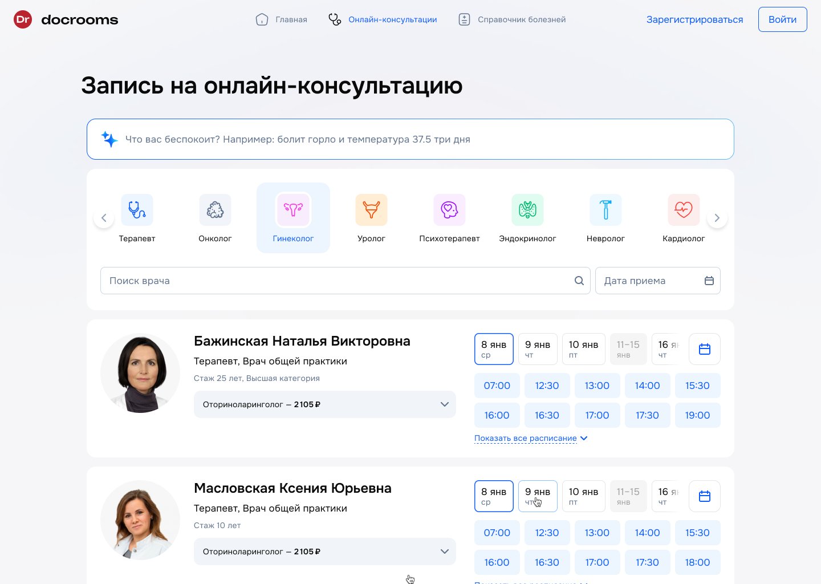Viewport: 821px width, 584px height.
Task: Click the Что вас беспокоит symptom field
Action: coord(410,139)
